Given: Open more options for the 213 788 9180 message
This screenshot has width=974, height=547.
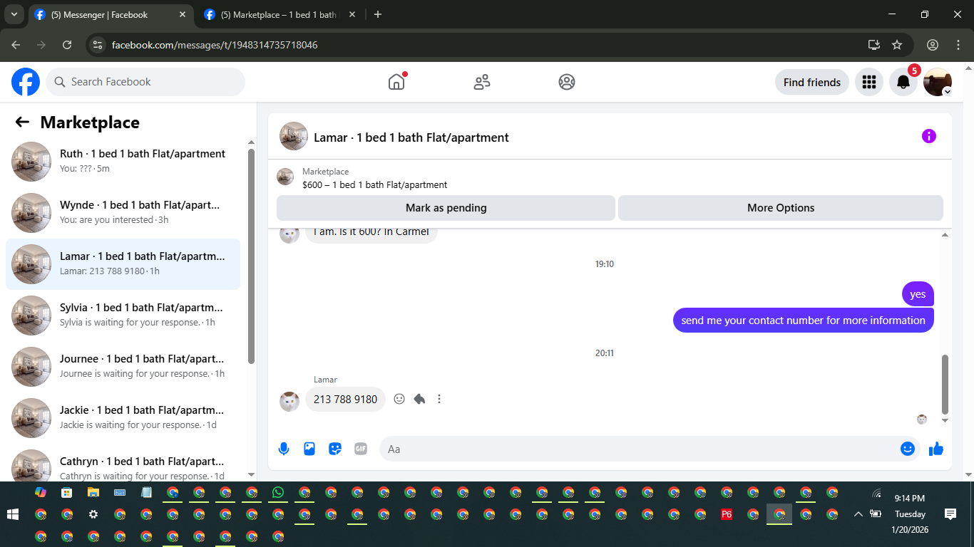Looking at the screenshot, I should 439,399.
